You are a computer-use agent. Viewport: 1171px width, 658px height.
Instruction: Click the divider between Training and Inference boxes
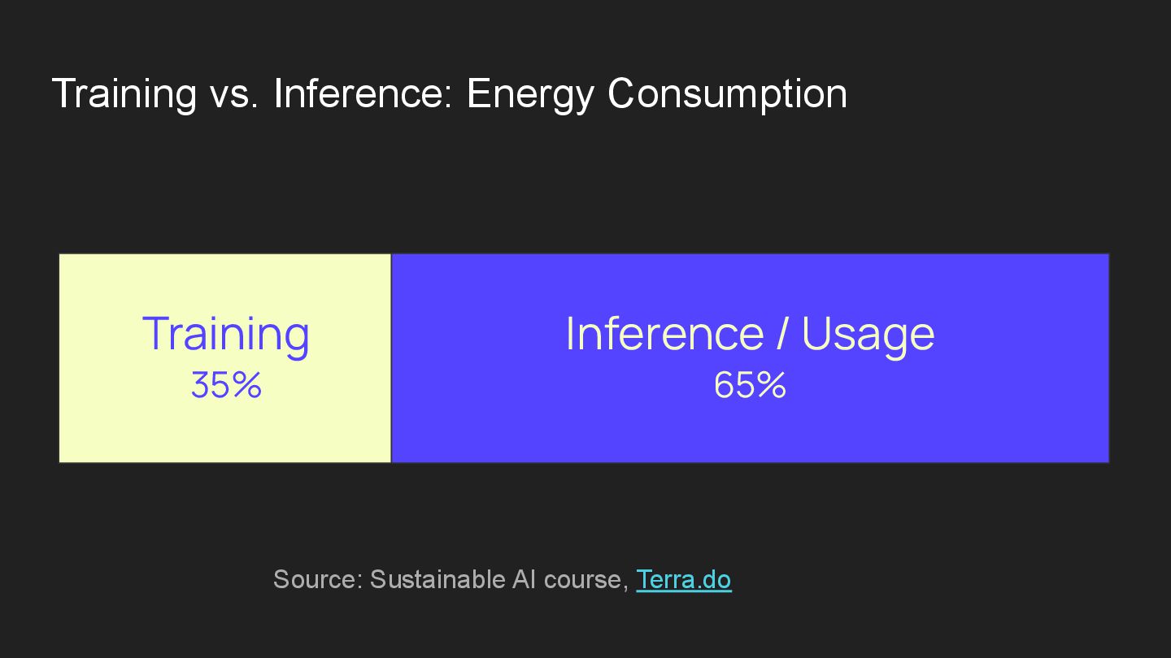(391, 358)
